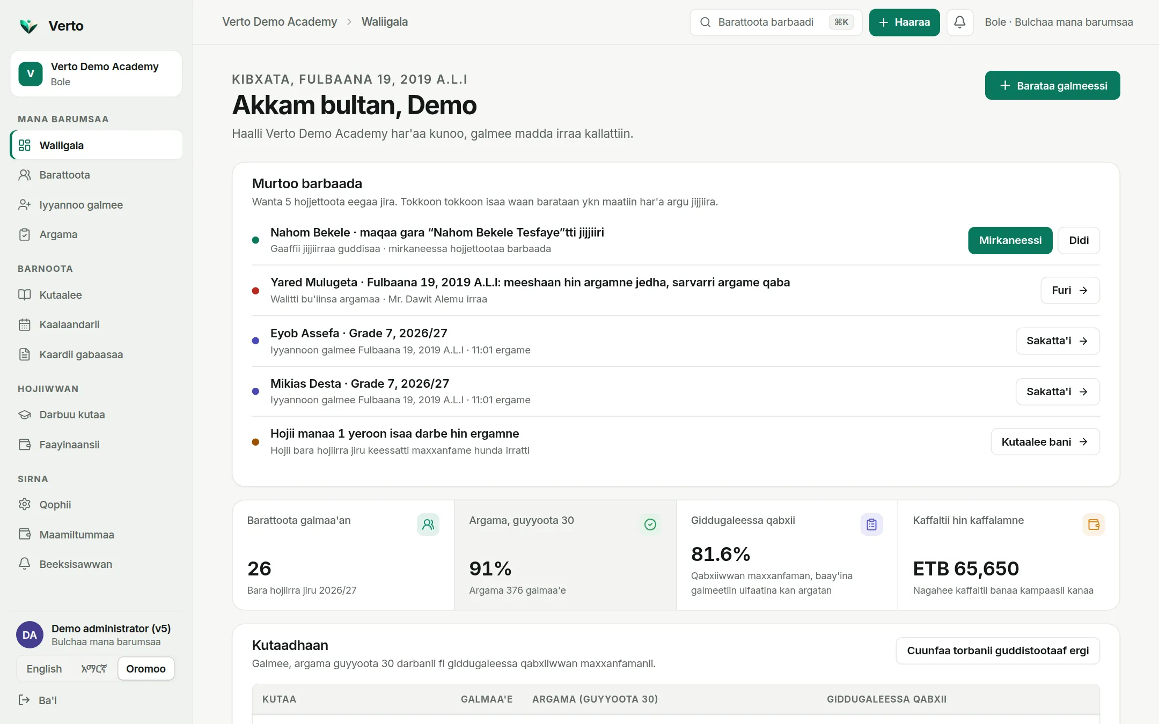
Task: Click Barataa galmeessi button
Action: click(1052, 85)
